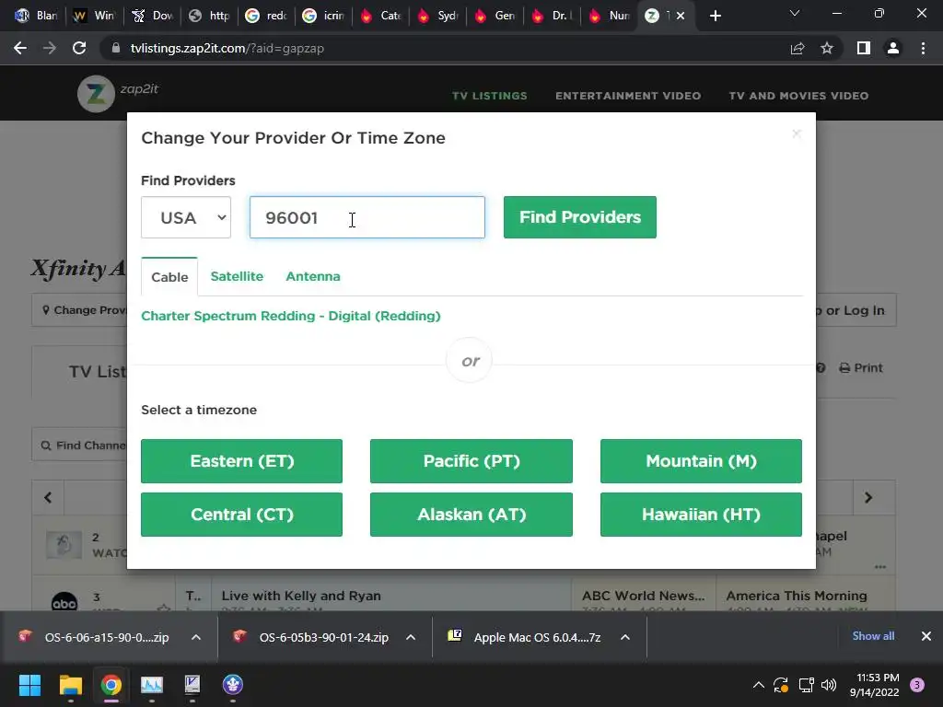Select Hawaiian (HT) timezone
The height and width of the screenshot is (707, 943).
coord(701,515)
